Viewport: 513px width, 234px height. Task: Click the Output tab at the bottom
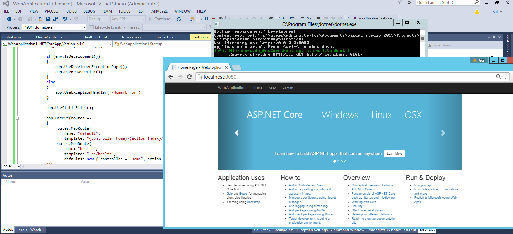(410, 230)
